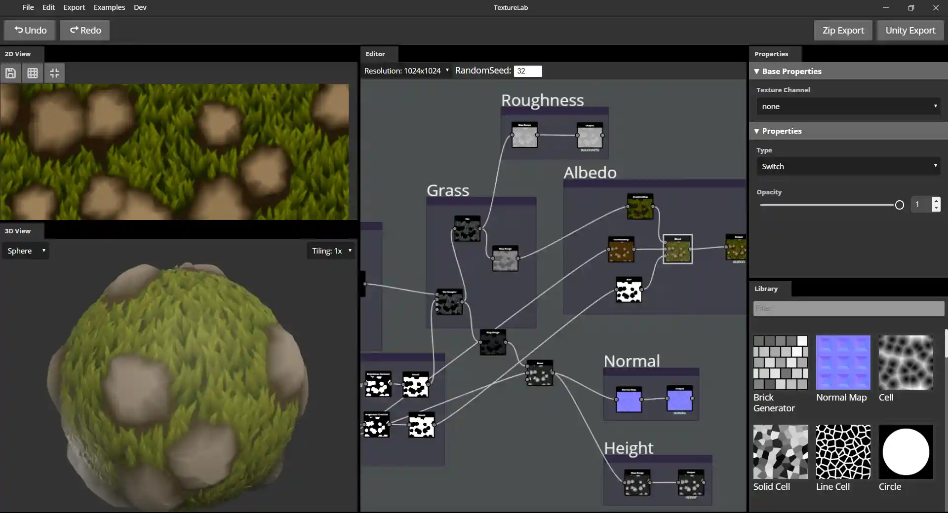Click the Undo button
This screenshot has width=948, height=513.
coord(30,30)
